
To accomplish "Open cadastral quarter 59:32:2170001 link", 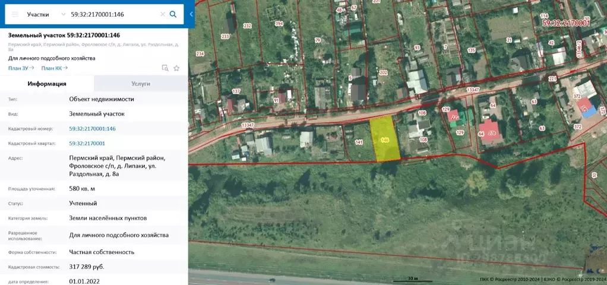I will (x=87, y=143).
